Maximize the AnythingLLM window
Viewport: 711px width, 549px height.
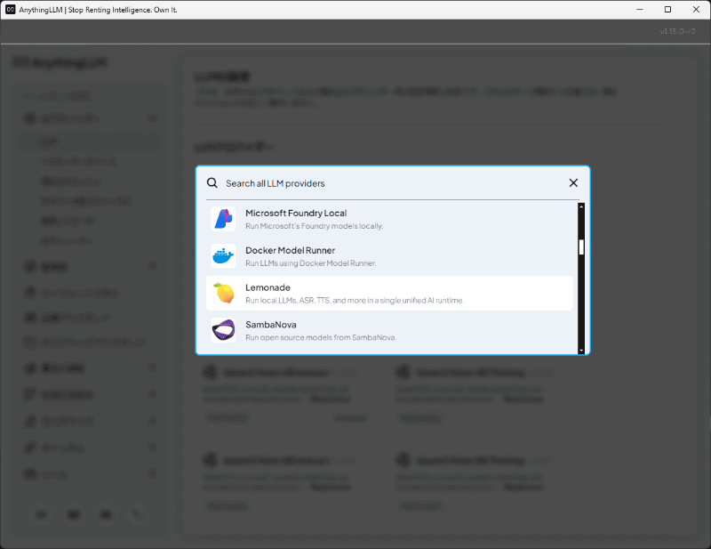667,10
